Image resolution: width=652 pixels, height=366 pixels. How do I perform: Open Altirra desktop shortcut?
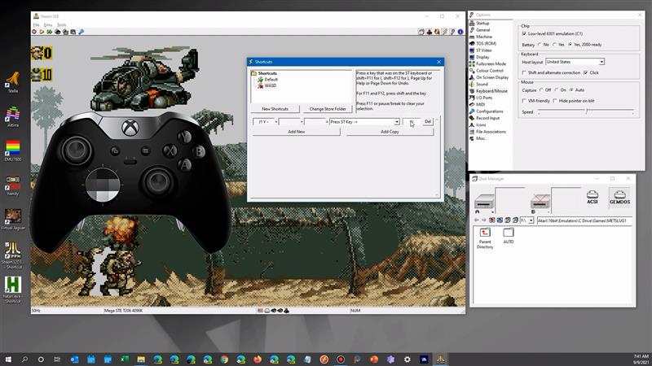13,116
